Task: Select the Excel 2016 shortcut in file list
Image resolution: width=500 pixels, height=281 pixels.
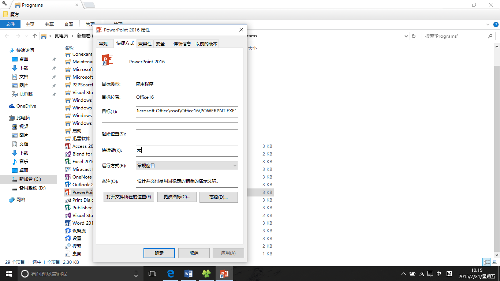Action: [x=79, y=161]
